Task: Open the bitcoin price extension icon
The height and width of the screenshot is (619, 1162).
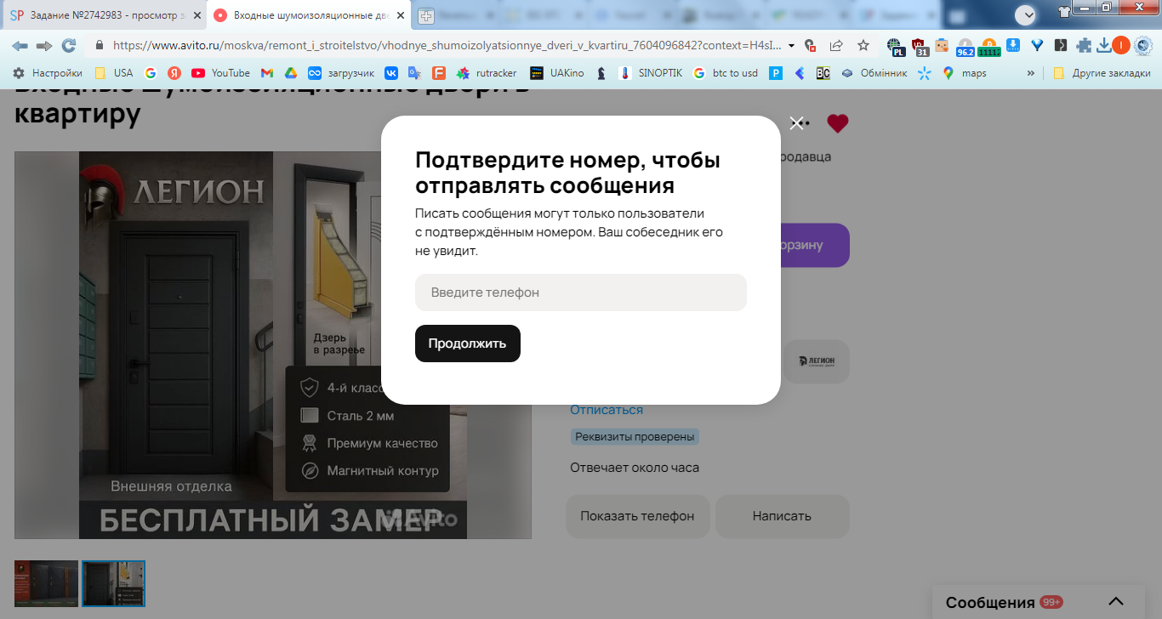Action: (x=988, y=47)
